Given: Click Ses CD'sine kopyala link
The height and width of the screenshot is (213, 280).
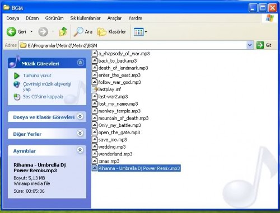Looking at the screenshot, I should pos(43,97).
